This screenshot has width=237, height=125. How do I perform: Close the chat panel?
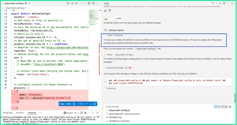pos(232,3)
